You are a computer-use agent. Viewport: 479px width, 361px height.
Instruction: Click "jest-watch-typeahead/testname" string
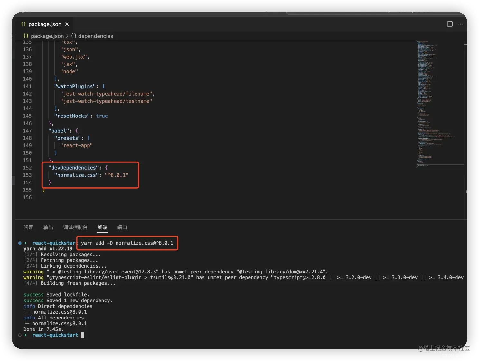point(106,101)
